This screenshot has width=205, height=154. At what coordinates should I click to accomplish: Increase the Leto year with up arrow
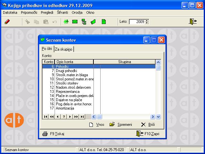pyautogui.click(x=147, y=20)
